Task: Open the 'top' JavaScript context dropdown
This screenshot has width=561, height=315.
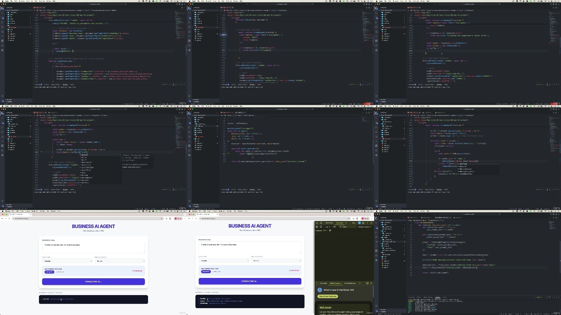Action: pos(327,227)
